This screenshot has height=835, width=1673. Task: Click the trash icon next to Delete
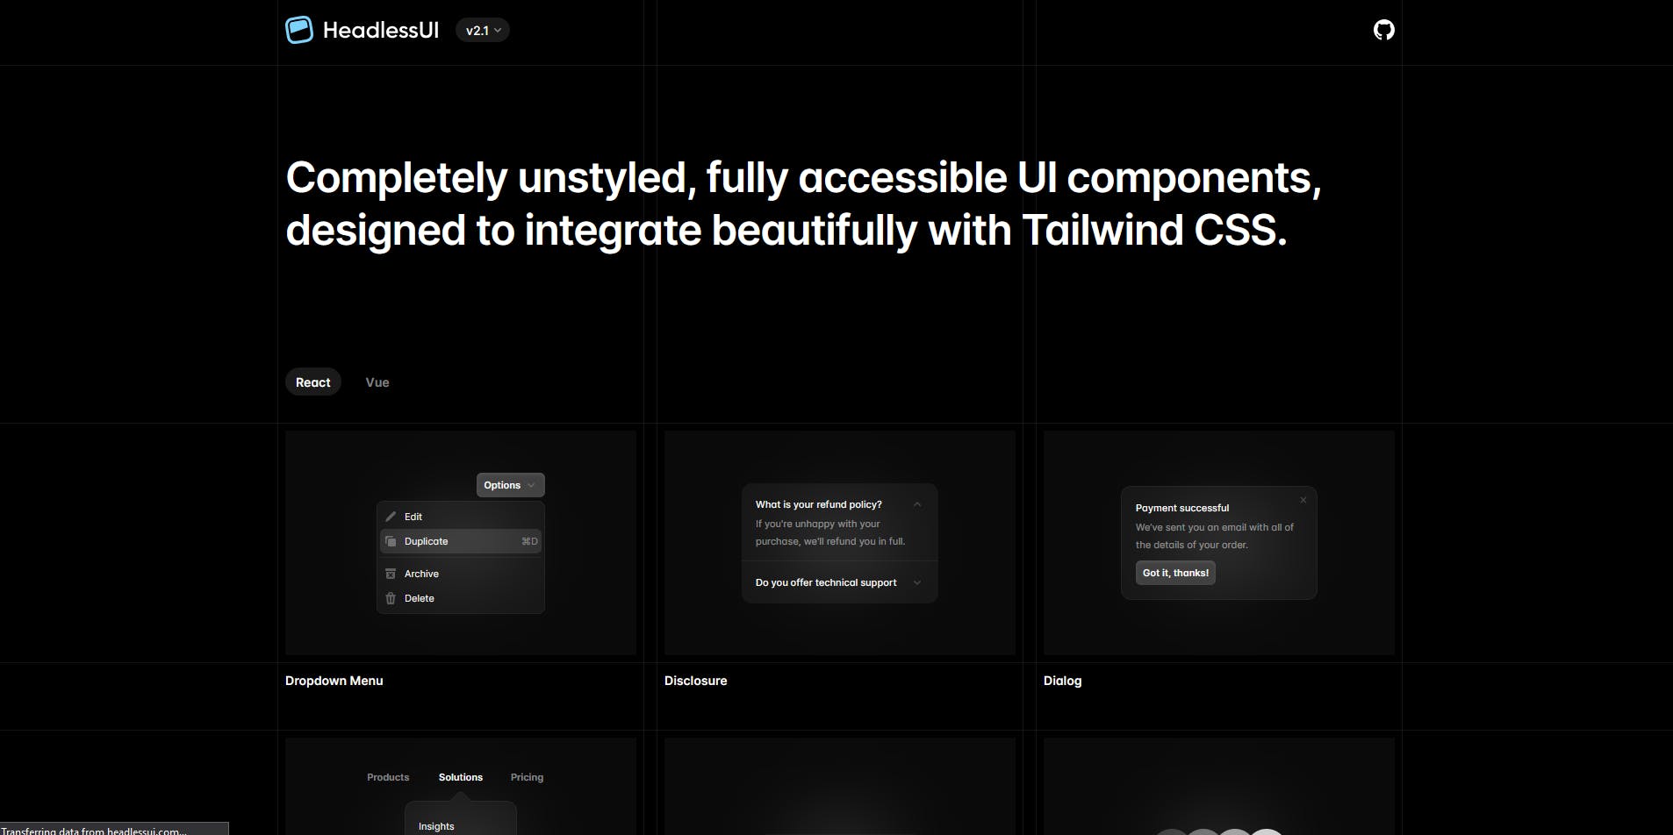point(391,598)
